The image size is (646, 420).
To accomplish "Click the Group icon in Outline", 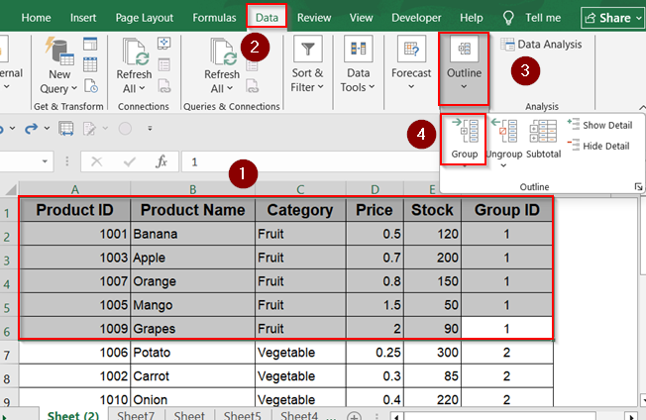I will click(464, 140).
